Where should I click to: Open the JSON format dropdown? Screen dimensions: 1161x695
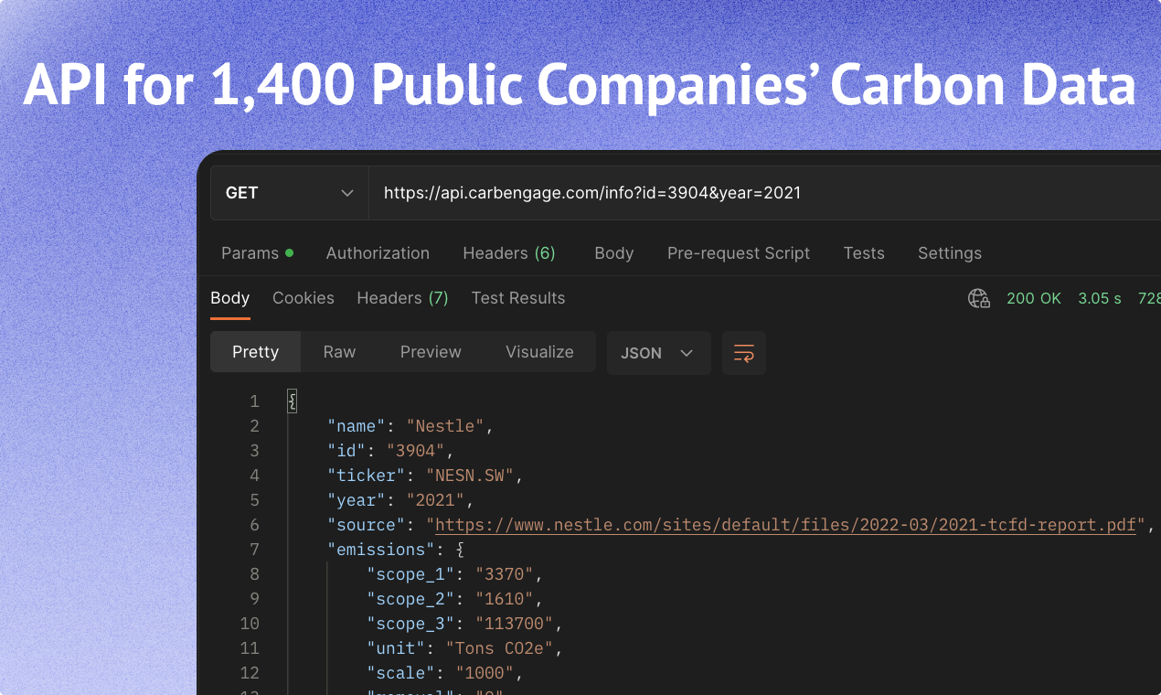(658, 353)
